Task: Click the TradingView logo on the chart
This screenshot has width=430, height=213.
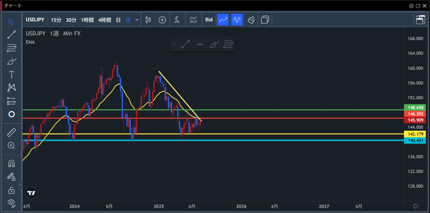Action: click(x=31, y=193)
